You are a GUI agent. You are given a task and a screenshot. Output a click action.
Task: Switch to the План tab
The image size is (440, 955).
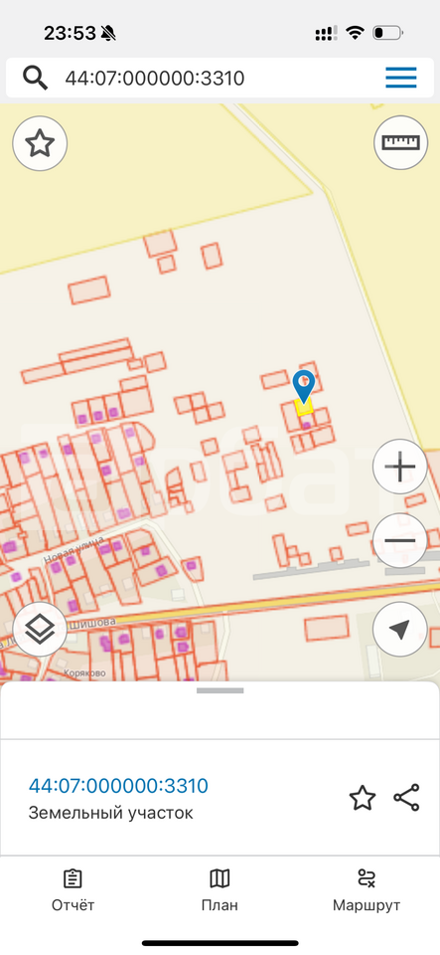[x=220, y=891]
